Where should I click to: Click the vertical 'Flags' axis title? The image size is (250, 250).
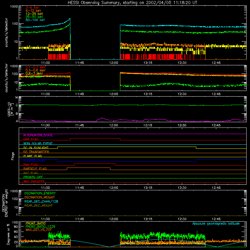pos(13,156)
